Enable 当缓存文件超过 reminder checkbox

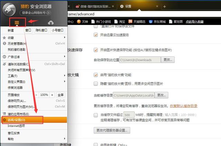(96, 115)
